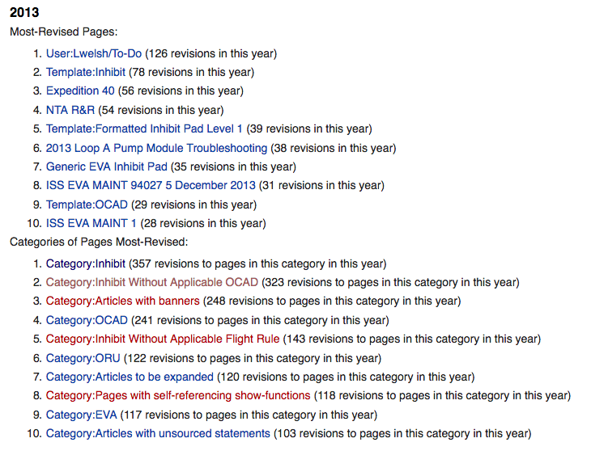Open the User:Lwelsh/To-Do page link
591x451 pixels.
point(94,53)
